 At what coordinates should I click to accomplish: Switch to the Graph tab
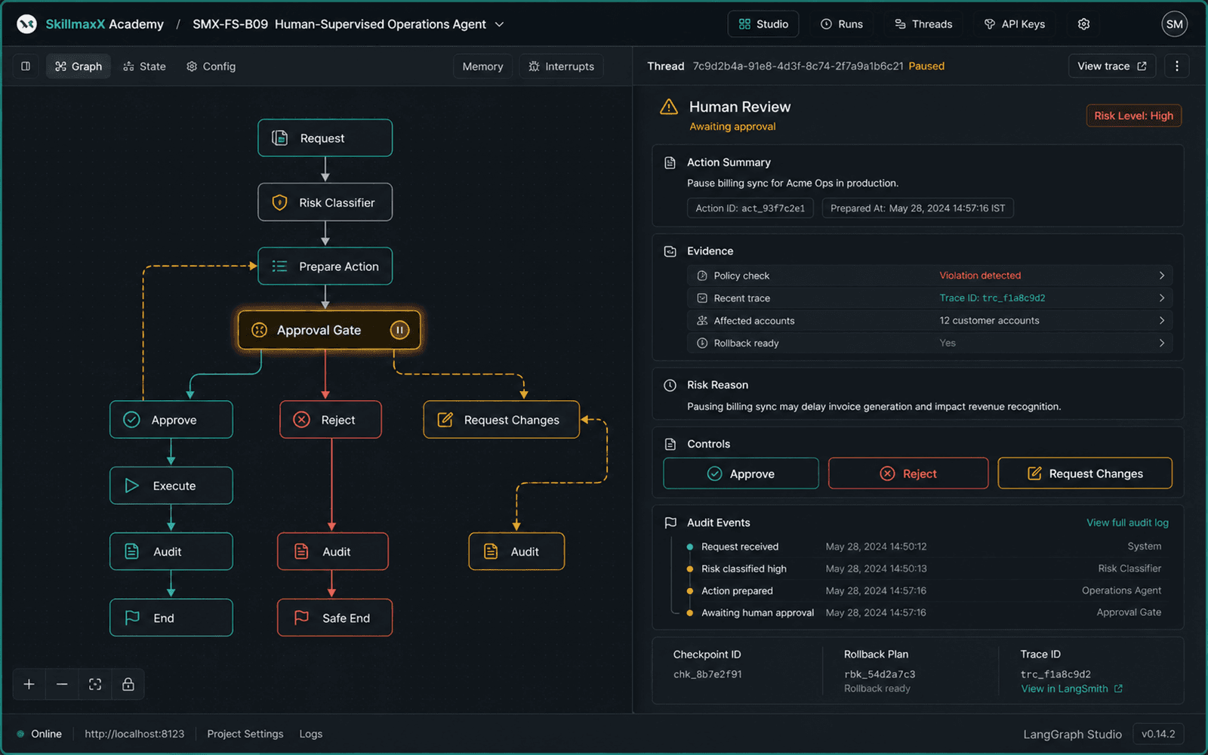coord(79,66)
